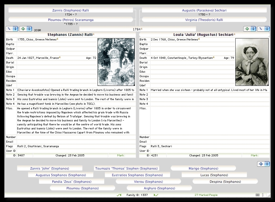The width and height of the screenshot is (275, 202).
Task: Select child Despina (Stephanos)
Action: tap(225, 182)
